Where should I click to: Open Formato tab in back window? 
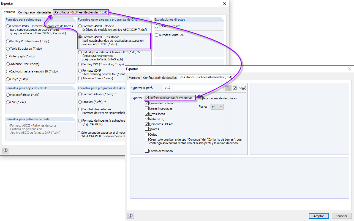coord(9,12)
